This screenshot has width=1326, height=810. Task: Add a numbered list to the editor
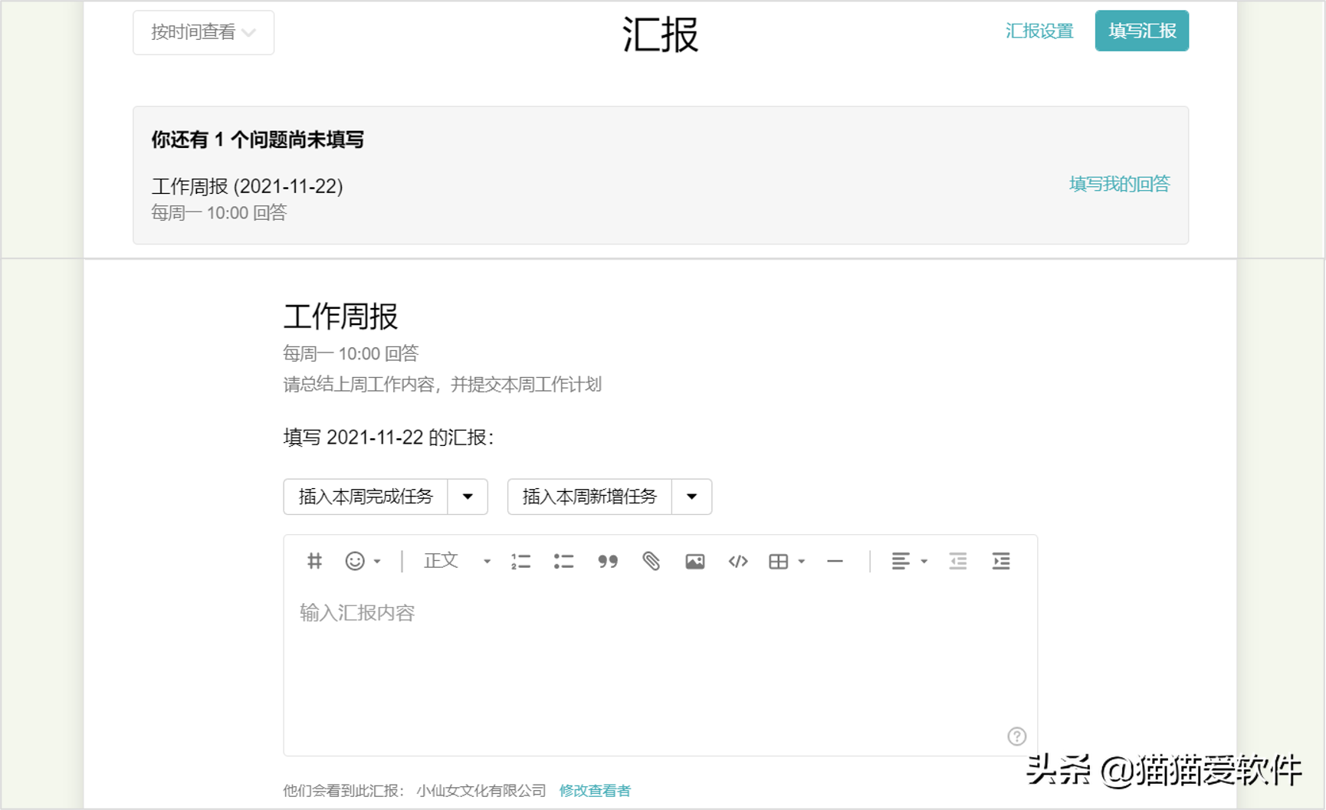[x=520, y=561]
